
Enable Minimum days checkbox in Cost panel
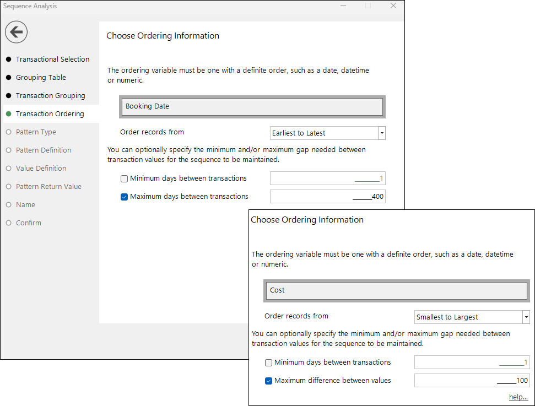point(268,362)
